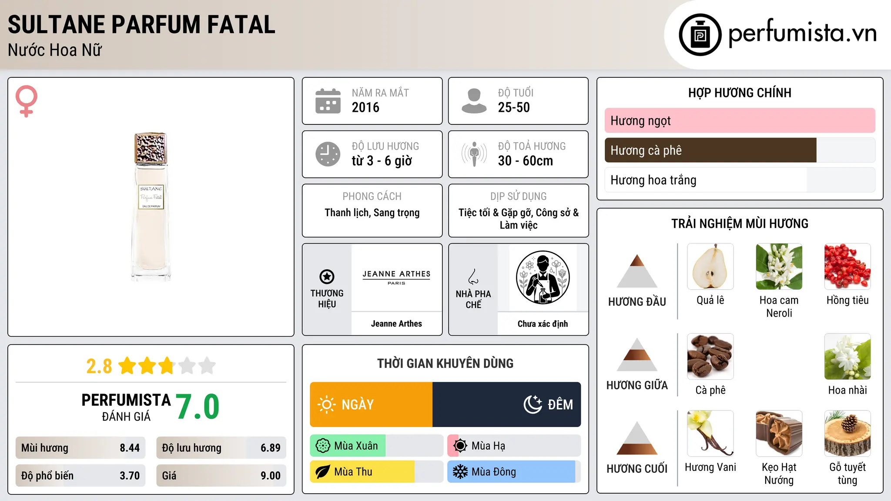
Task: Click the pyramid icon above Hương giữa
Action: click(x=637, y=354)
